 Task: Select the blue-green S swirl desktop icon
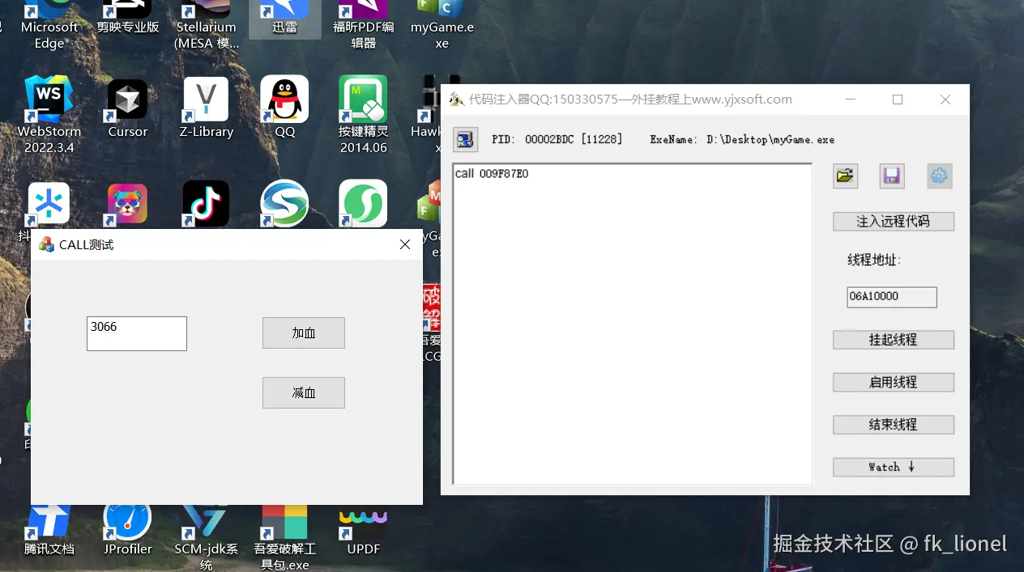click(x=284, y=204)
